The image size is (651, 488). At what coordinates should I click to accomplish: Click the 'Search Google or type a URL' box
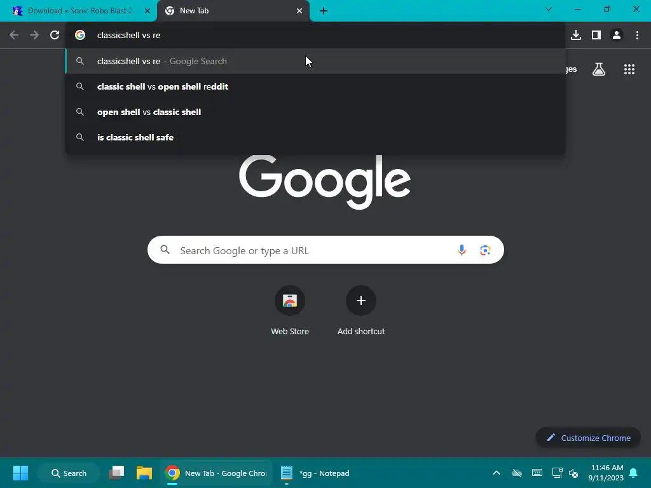click(x=325, y=250)
